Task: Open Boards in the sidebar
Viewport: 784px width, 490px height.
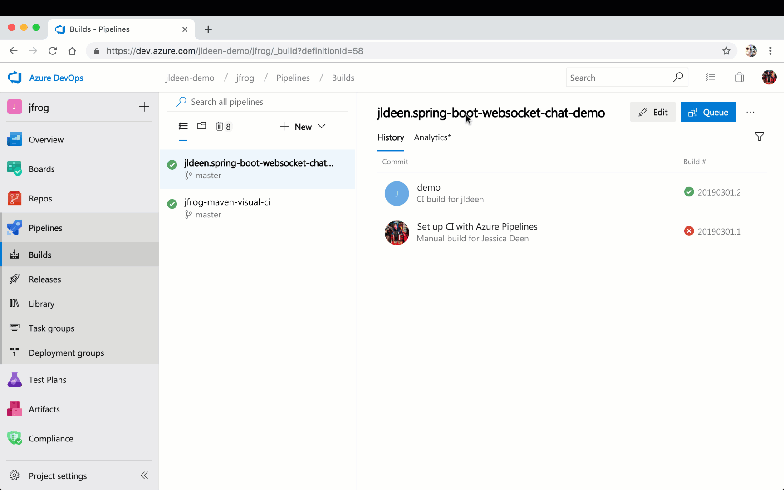Action: tap(42, 169)
